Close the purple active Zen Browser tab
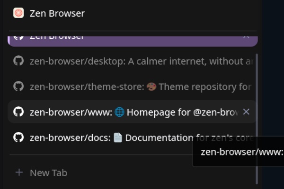Image resolution: width=284 pixels, height=189 pixels. pyautogui.click(x=246, y=37)
